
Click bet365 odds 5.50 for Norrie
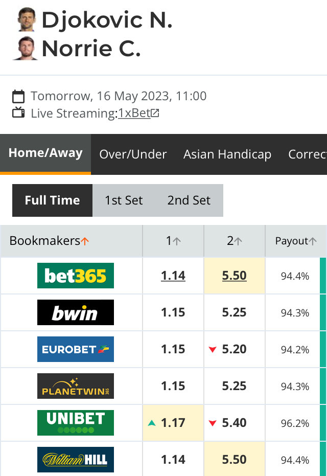[234, 276]
